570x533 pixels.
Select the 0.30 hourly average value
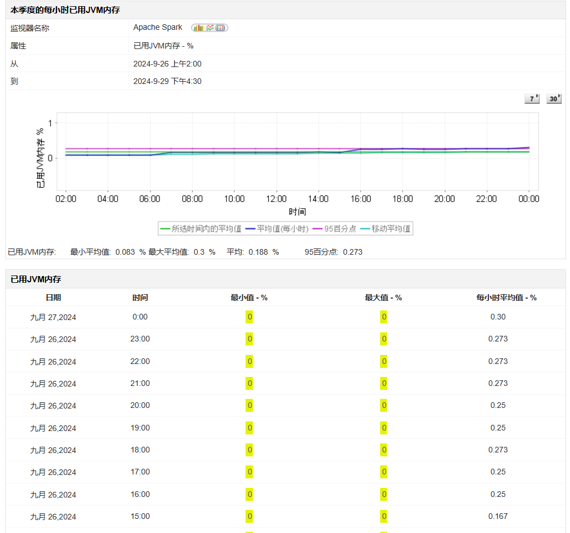pos(498,317)
